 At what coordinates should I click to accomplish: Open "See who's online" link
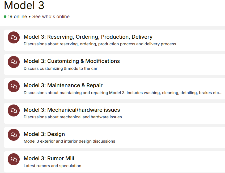pyautogui.click(x=51, y=17)
